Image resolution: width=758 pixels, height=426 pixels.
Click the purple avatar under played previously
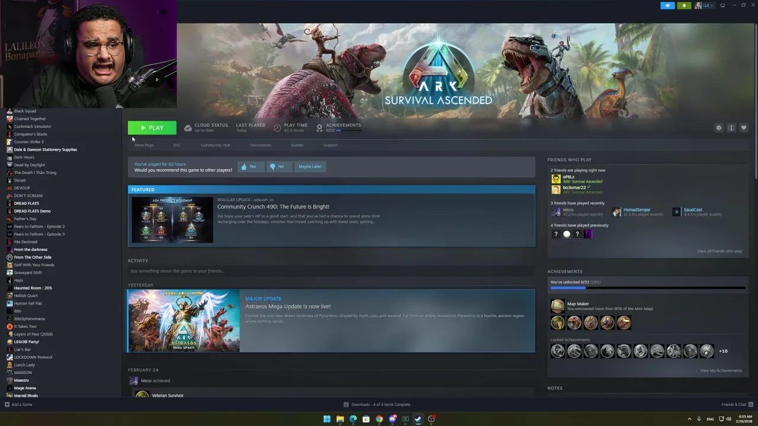(x=588, y=234)
